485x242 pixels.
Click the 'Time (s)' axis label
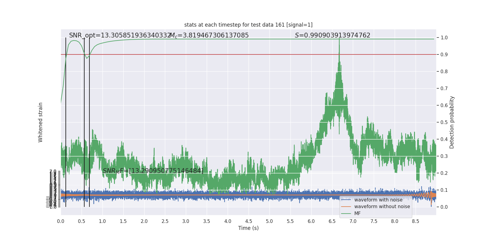click(249, 228)
